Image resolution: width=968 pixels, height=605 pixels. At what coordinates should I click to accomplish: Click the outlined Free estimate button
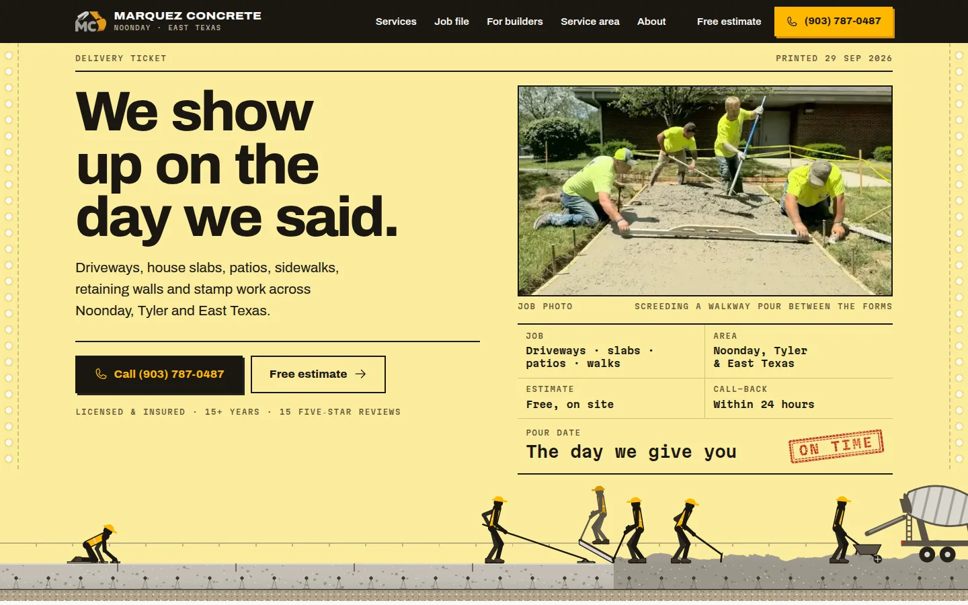tap(318, 374)
